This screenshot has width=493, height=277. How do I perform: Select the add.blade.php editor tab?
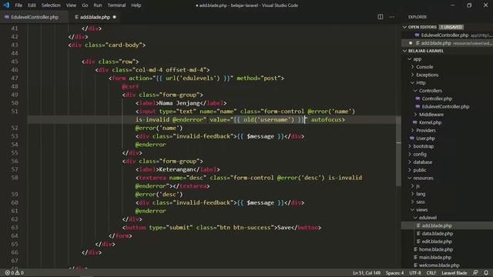(95, 17)
